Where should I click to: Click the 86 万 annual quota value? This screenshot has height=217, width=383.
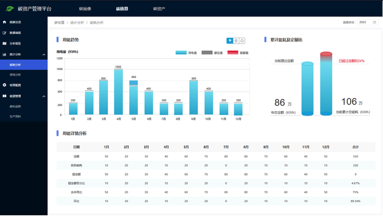click(283, 103)
